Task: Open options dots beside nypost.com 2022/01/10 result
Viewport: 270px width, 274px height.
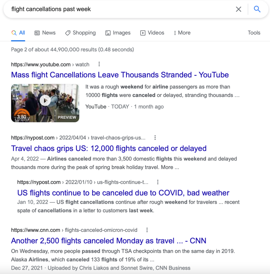Action: [x=157, y=182]
